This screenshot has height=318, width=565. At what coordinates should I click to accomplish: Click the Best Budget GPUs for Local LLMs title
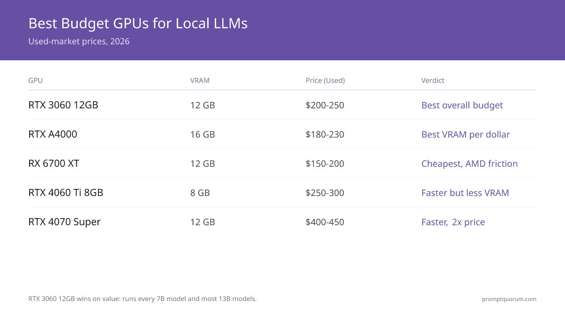click(x=138, y=24)
